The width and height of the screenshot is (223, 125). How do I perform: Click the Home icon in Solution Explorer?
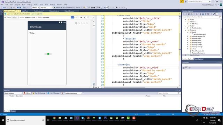pos(189,14)
